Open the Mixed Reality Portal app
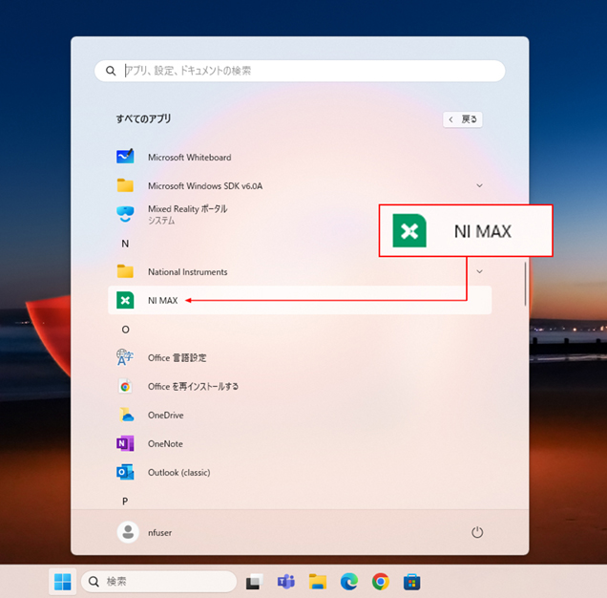This screenshot has height=598, width=607. pyautogui.click(x=187, y=214)
